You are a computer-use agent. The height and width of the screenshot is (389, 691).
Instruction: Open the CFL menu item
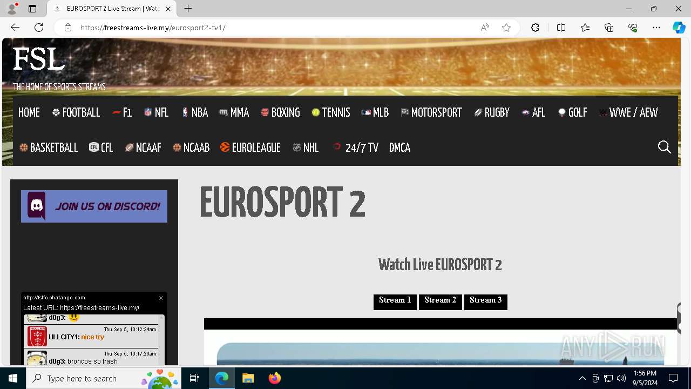(101, 147)
